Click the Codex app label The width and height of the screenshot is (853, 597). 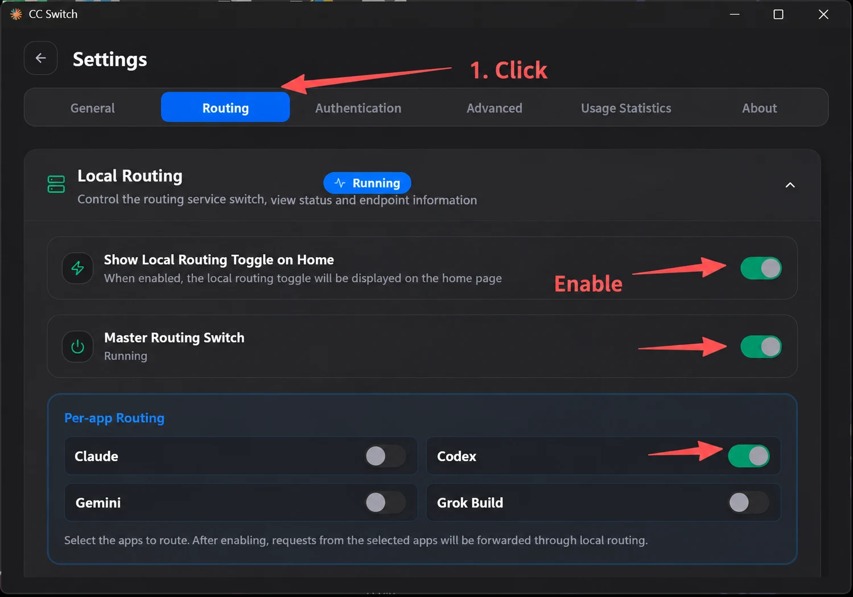[456, 456]
